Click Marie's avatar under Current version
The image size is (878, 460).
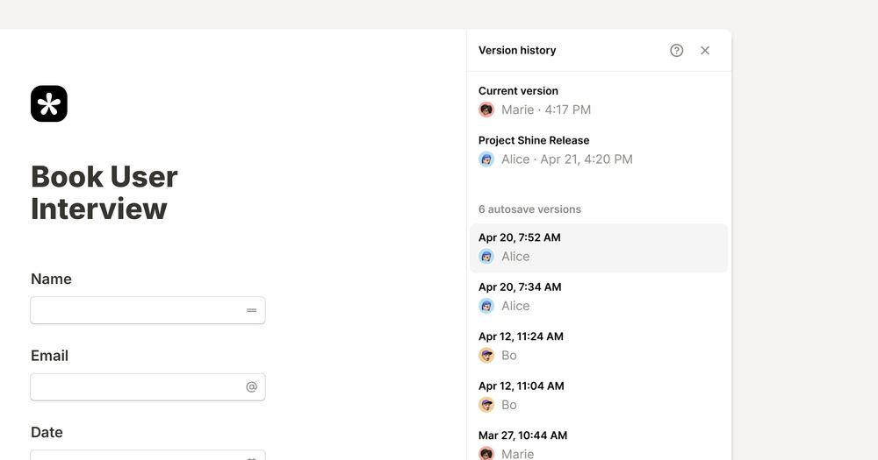tap(486, 110)
